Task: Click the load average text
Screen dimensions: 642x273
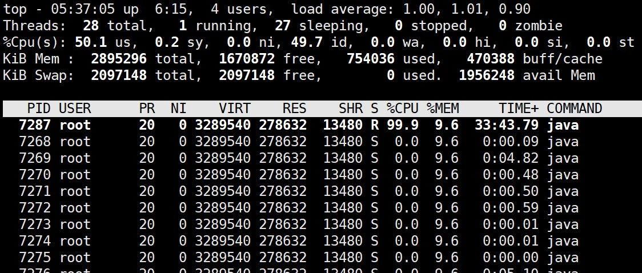Action: (411, 9)
